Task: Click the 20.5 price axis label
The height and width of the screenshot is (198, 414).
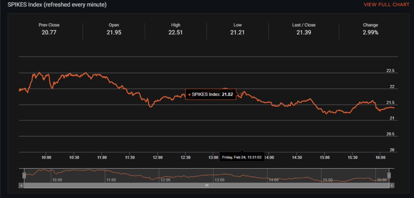Action: point(390,134)
